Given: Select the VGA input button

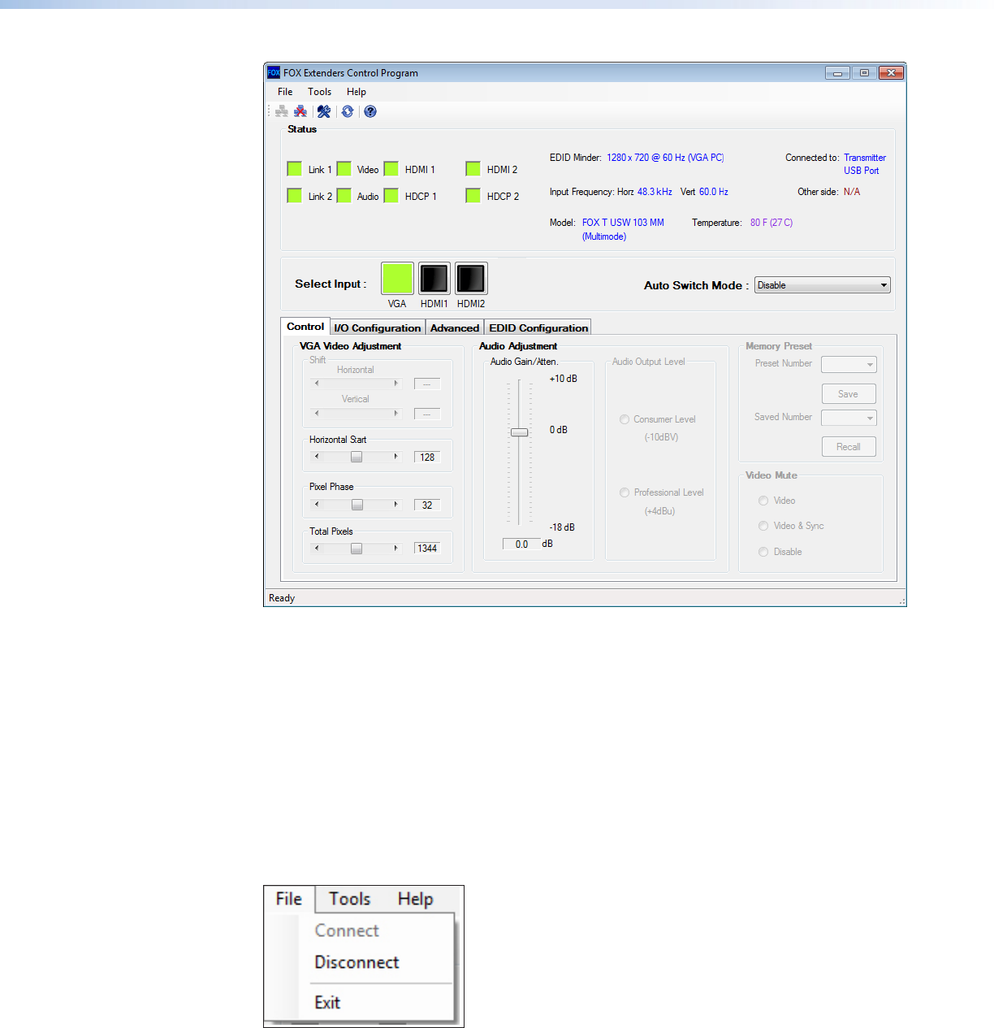Looking at the screenshot, I should coord(397,279).
